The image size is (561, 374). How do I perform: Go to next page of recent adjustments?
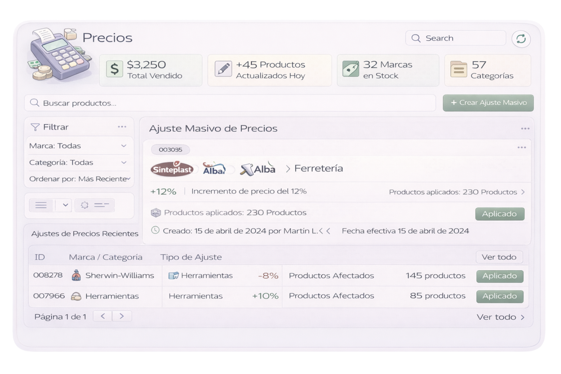pos(122,316)
